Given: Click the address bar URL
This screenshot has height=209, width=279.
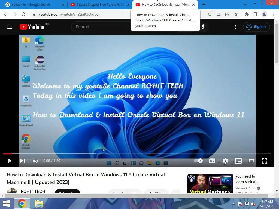Looking at the screenshot, I should 68,14.
